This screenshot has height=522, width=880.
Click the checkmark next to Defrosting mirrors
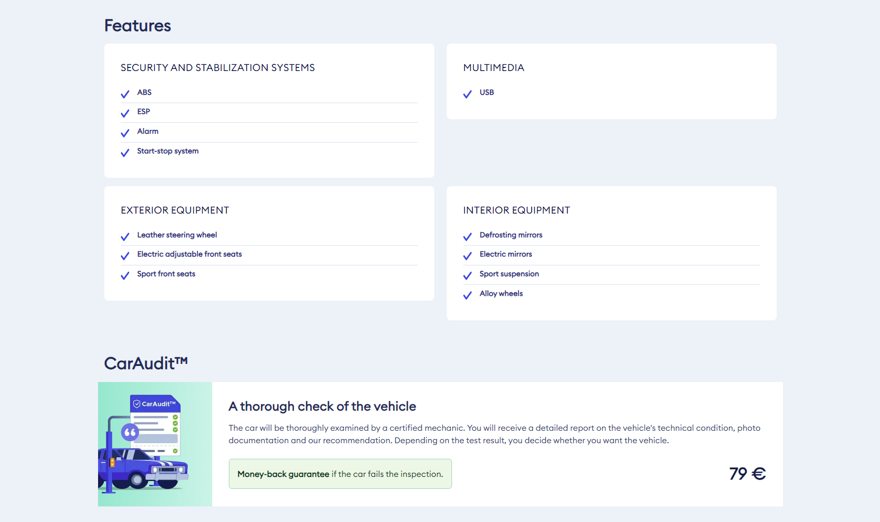click(467, 236)
